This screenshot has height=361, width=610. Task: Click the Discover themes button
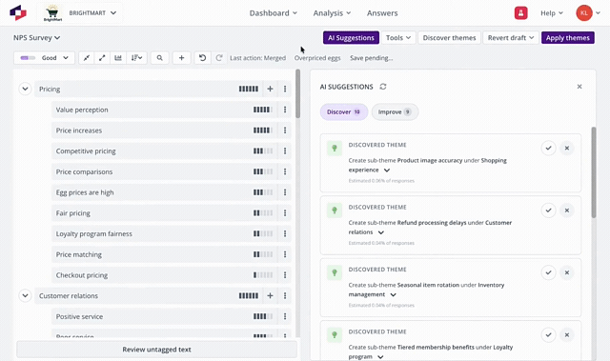coord(449,38)
